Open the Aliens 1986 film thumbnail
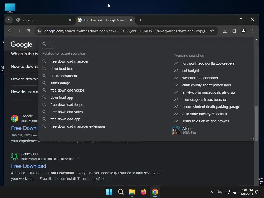The width and height of the screenshot is (264, 198). [176, 131]
